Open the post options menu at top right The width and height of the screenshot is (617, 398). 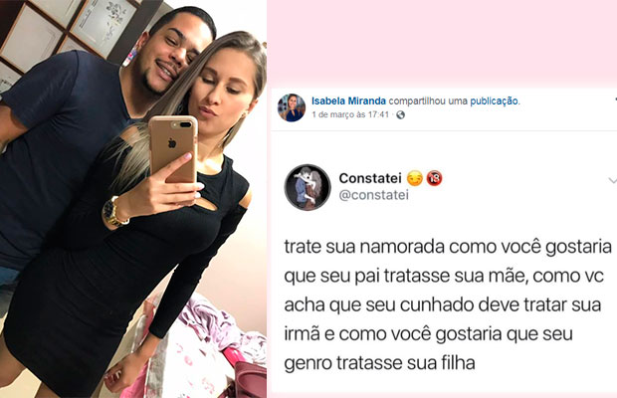pyautogui.click(x=615, y=98)
